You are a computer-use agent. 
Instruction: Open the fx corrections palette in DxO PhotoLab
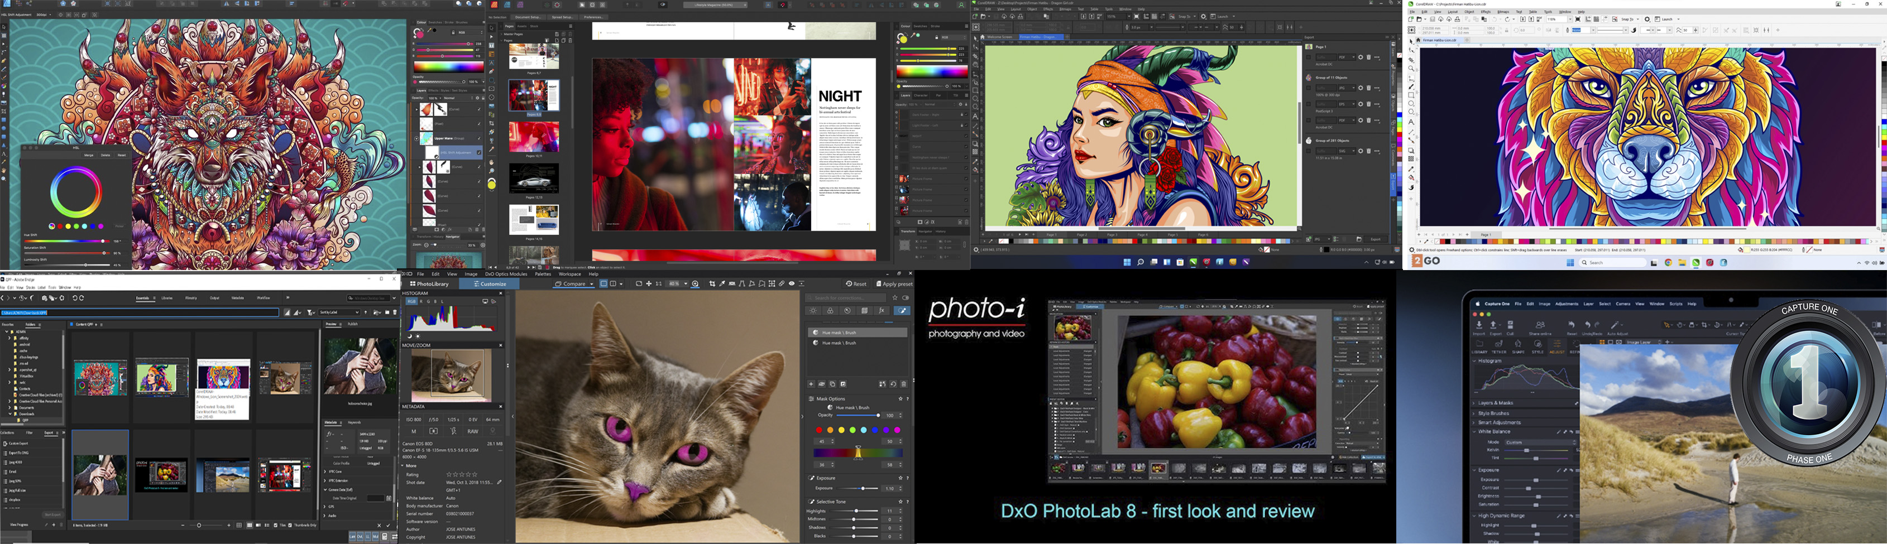coord(881,311)
